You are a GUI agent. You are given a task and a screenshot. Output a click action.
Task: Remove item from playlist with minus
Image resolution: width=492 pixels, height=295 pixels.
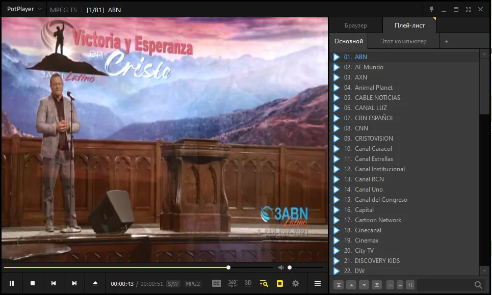point(400,285)
